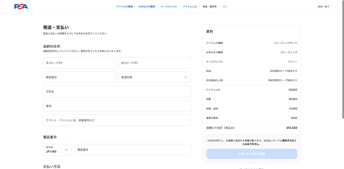Click the アイテム x 3 label
The width and height of the screenshot is (344, 169).
tap(213, 90)
